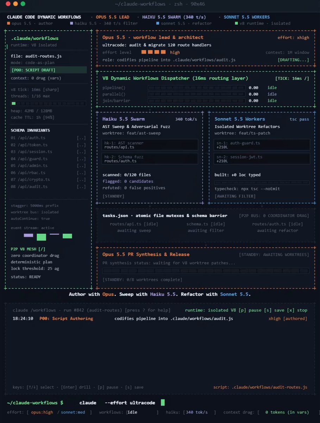Click the "0 tokens (in vars)" status entry
Screen dimensions: 320x423
coord(287,412)
